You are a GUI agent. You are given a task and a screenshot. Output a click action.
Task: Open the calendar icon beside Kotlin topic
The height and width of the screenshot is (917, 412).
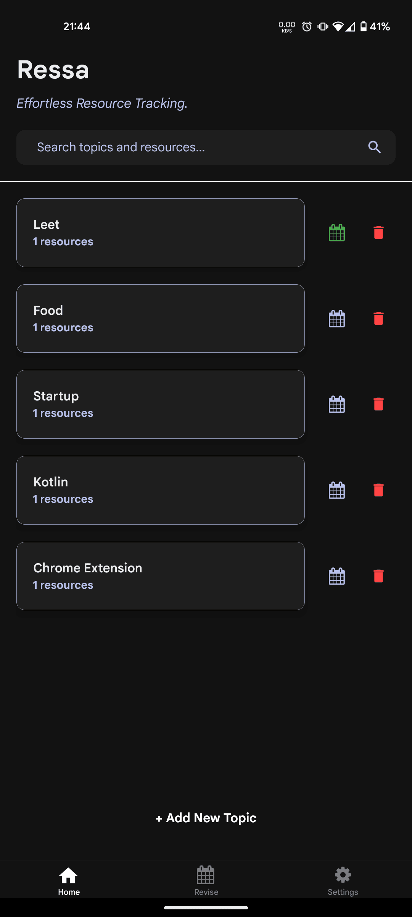(336, 490)
